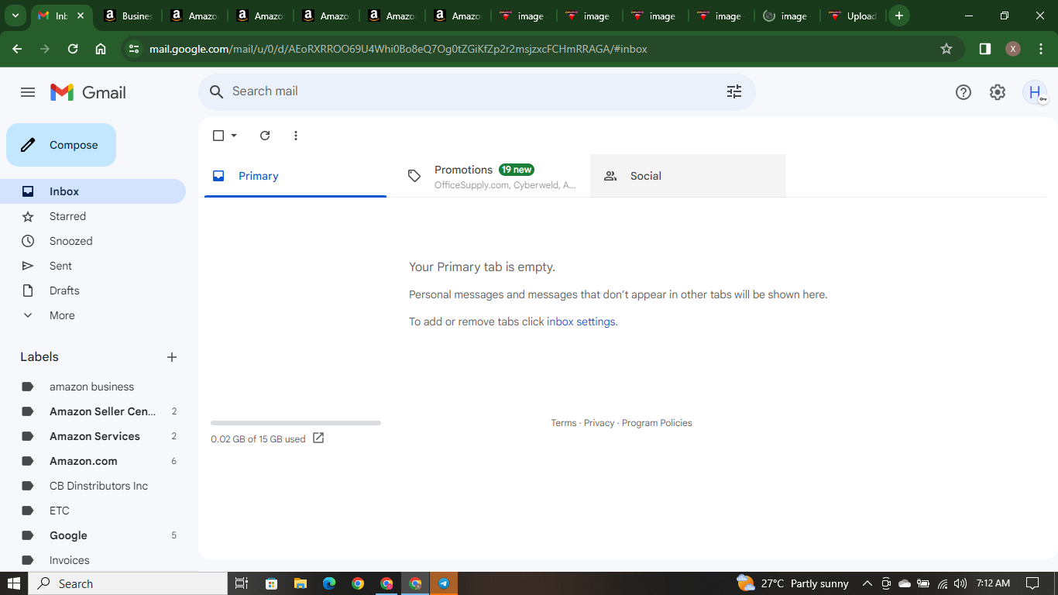Select Inbox in sidebar
The height and width of the screenshot is (595, 1058).
[93, 191]
